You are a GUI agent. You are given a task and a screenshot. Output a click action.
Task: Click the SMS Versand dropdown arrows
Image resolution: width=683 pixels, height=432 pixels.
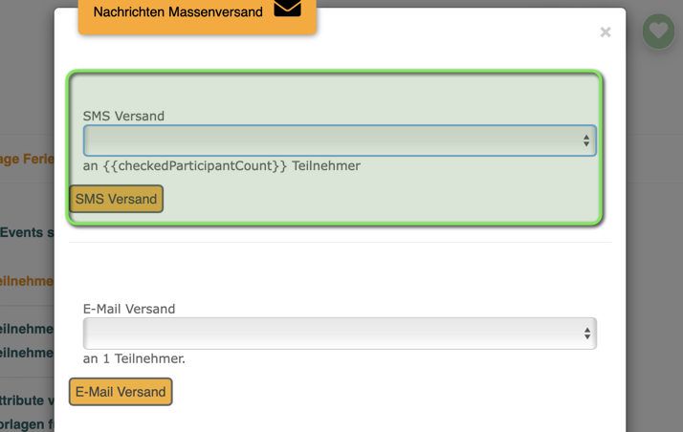coord(585,140)
